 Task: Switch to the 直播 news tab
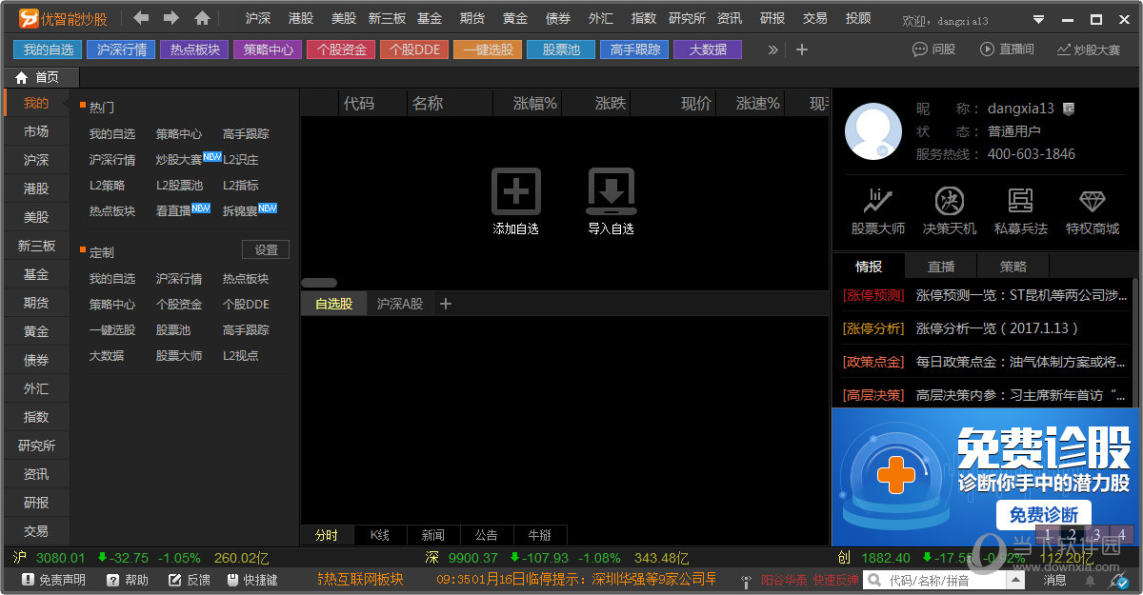[941, 267]
